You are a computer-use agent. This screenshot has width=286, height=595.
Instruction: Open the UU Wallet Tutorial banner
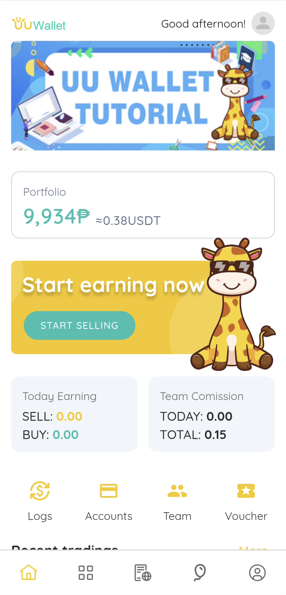143,96
